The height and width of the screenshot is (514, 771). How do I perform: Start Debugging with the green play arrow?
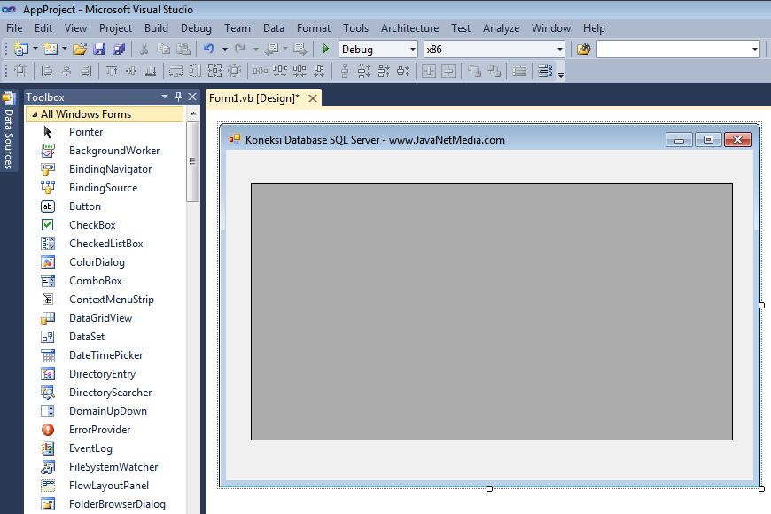point(327,49)
